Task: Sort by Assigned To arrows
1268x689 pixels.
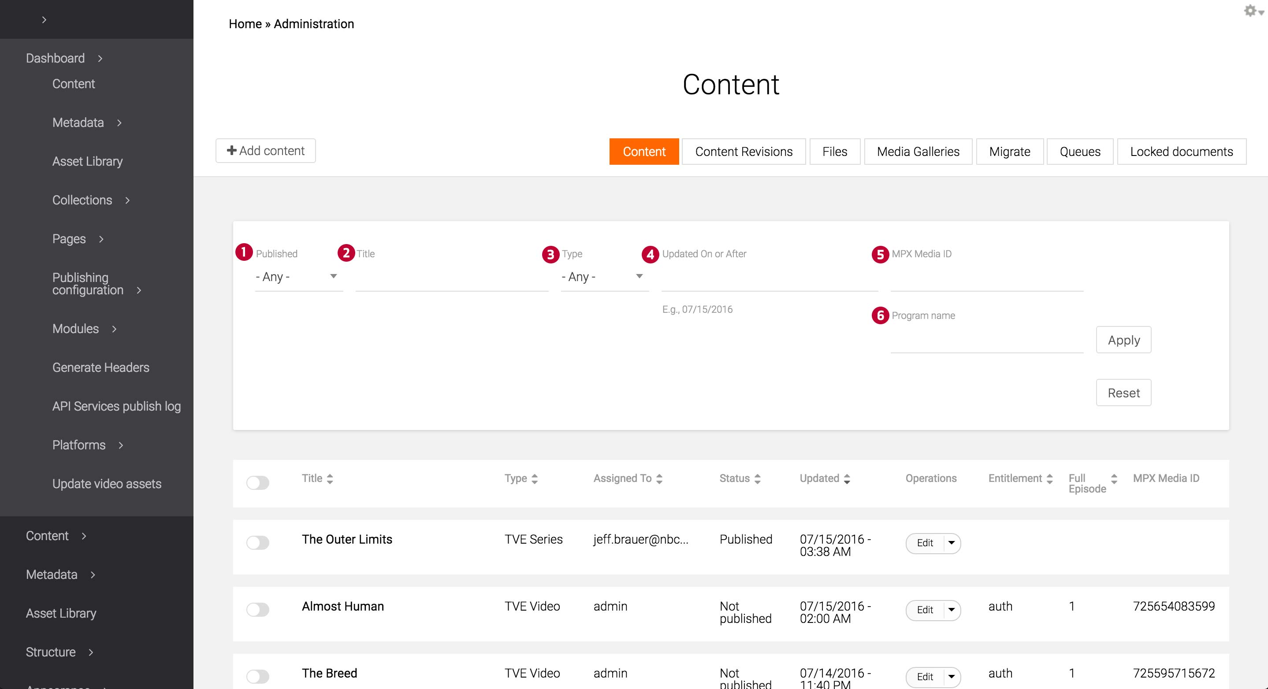Action: tap(660, 479)
